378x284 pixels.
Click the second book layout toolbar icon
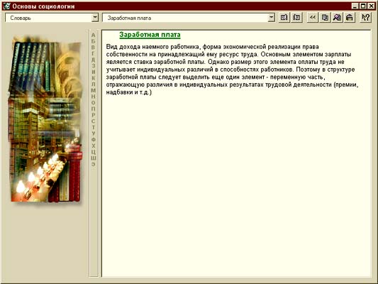click(296, 17)
